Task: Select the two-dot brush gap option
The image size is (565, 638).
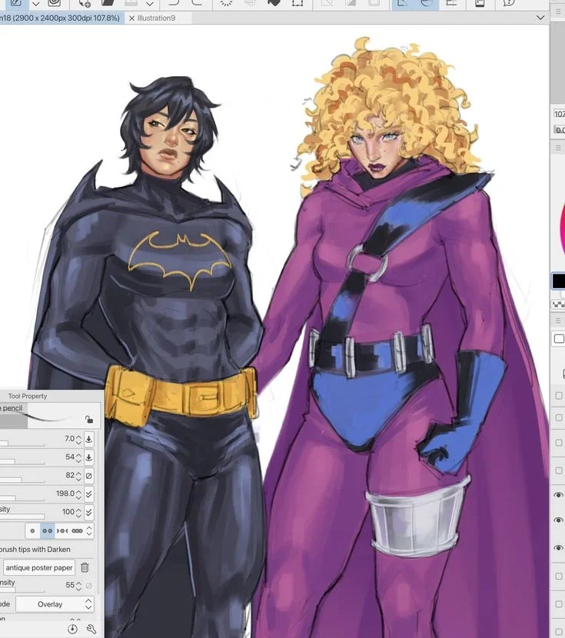Action: (47, 530)
